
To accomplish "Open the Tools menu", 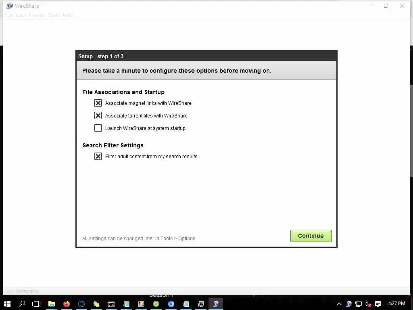I will click(x=54, y=15).
